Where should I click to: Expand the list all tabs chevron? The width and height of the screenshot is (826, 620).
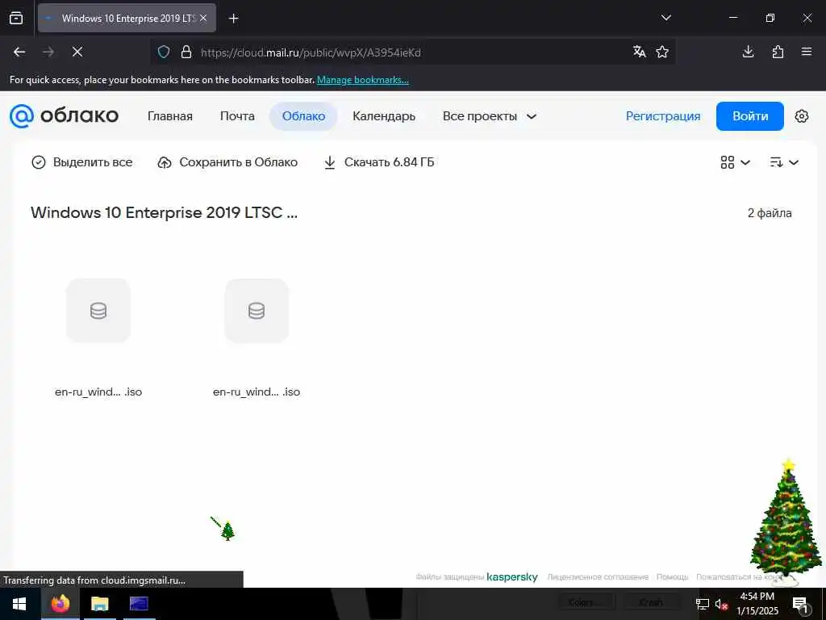click(x=665, y=18)
